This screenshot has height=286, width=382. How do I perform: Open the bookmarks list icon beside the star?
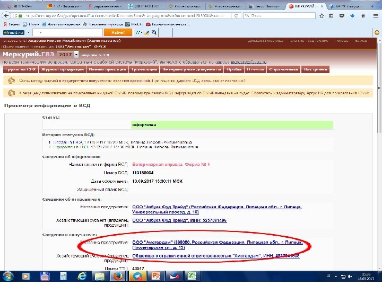click(x=331, y=15)
